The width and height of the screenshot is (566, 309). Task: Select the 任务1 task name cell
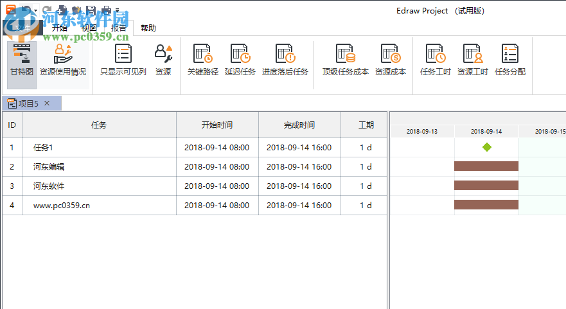(100, 147)
